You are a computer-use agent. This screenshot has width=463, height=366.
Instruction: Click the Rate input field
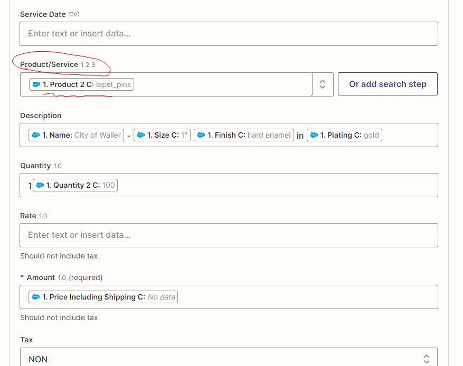click(229, 235)
